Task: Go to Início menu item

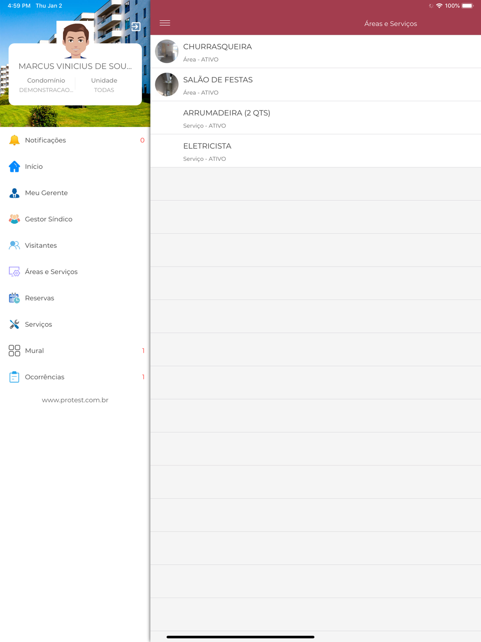Action: point(75,167)
